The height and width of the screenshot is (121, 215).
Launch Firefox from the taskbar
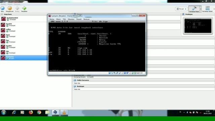[31, 113]
